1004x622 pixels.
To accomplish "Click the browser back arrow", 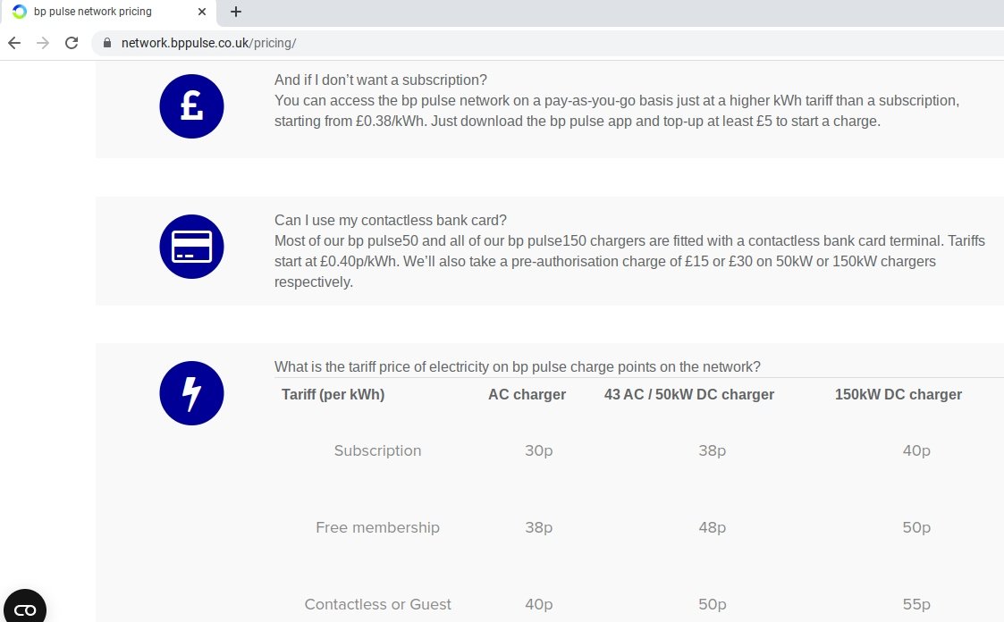I will click(x=14, y=43).
